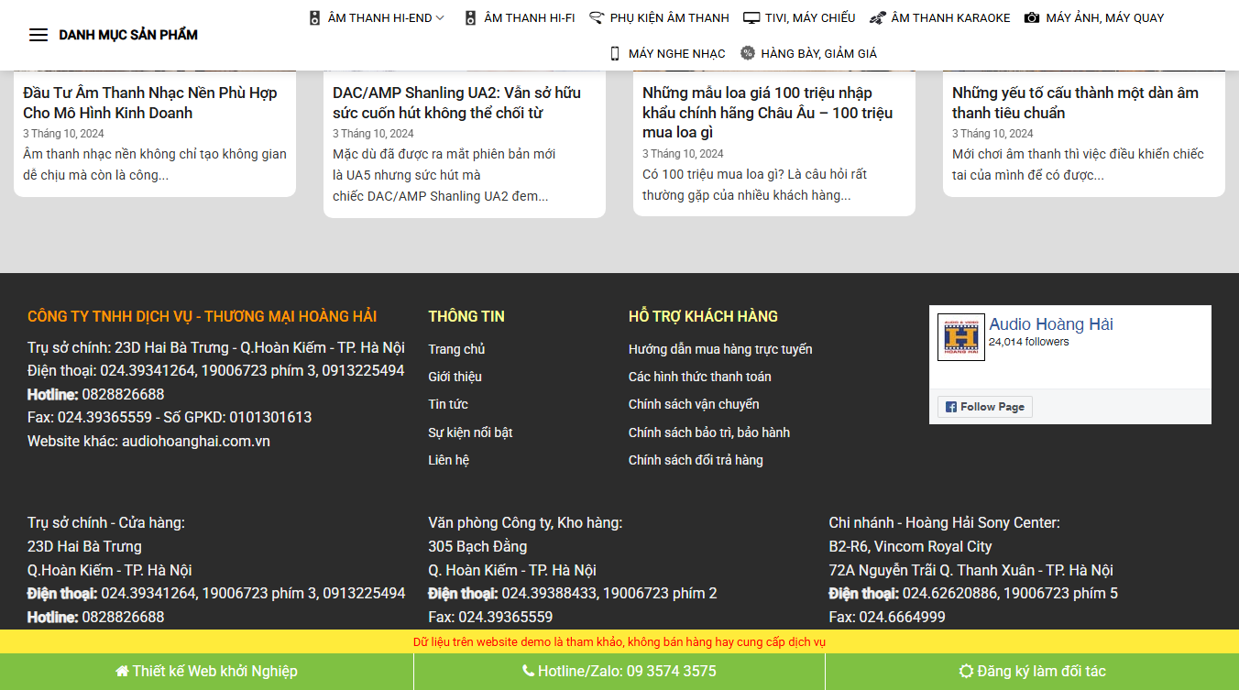This screenshot has height=690, width=1239.
Task: Expand the ÂM THANH HI-END dropdown
Action: click(376, 16)
